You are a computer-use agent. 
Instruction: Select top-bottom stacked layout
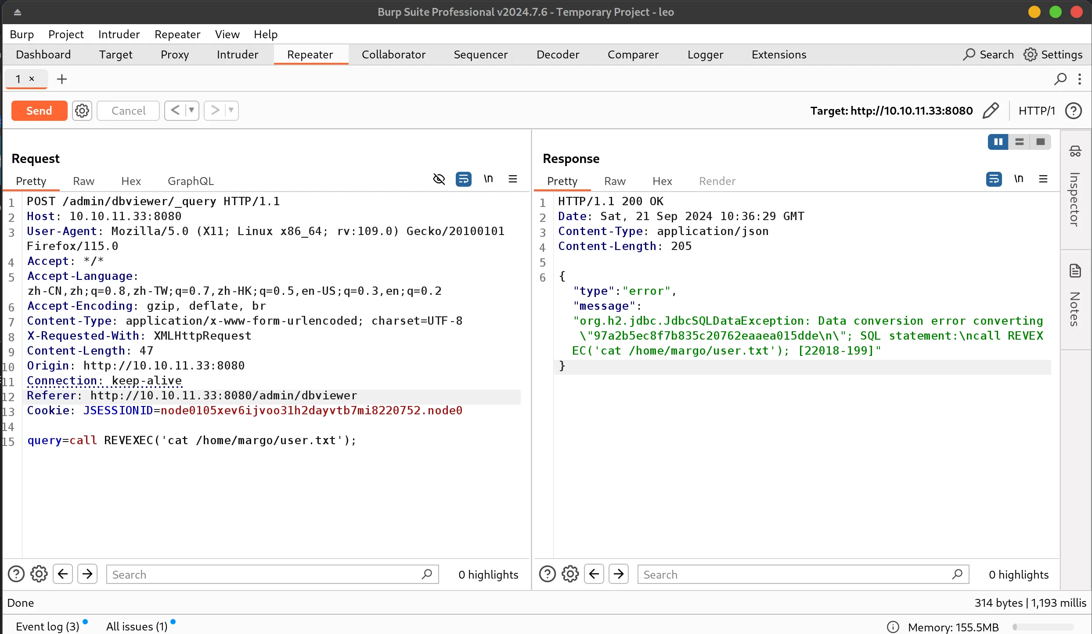1020,141
